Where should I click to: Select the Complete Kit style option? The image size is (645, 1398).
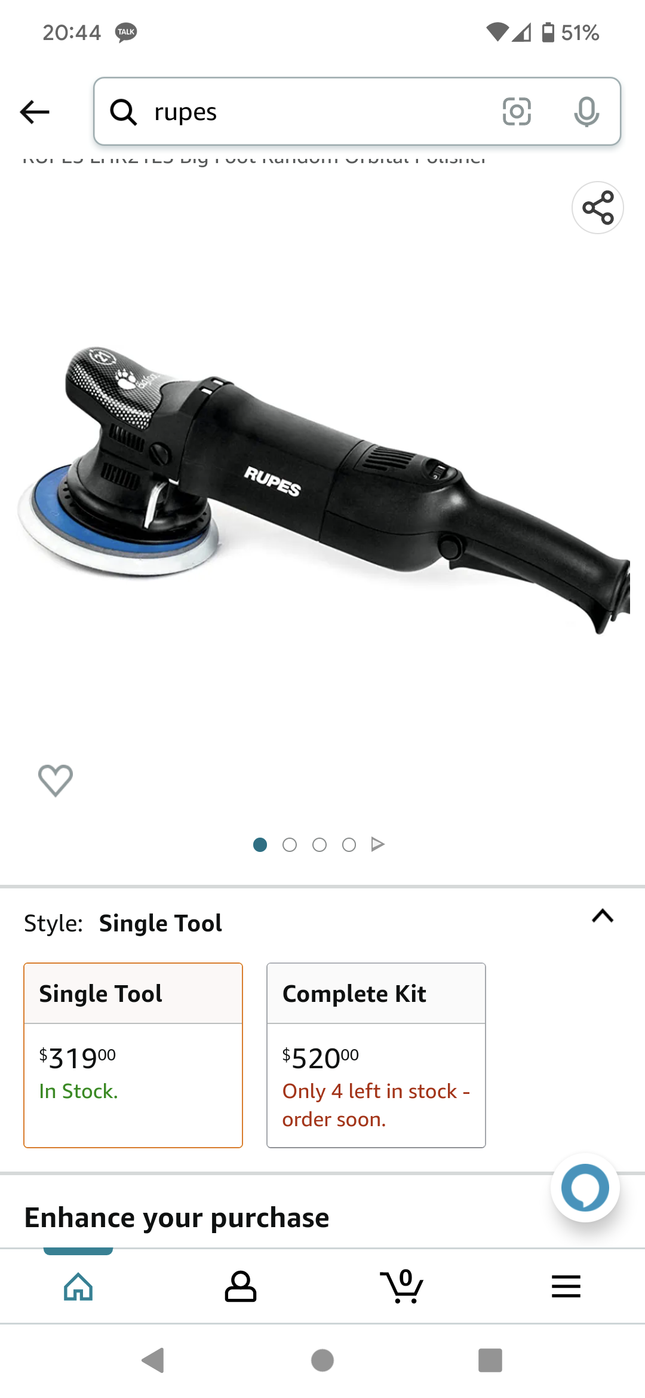[x=376, y=1055]
